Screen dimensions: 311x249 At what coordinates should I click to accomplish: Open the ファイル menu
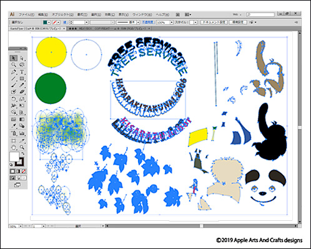coord(26,14)
